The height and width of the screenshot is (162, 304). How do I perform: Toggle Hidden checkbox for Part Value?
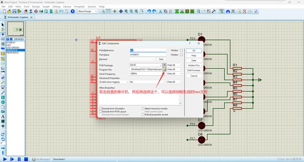(x=181, y=55)
